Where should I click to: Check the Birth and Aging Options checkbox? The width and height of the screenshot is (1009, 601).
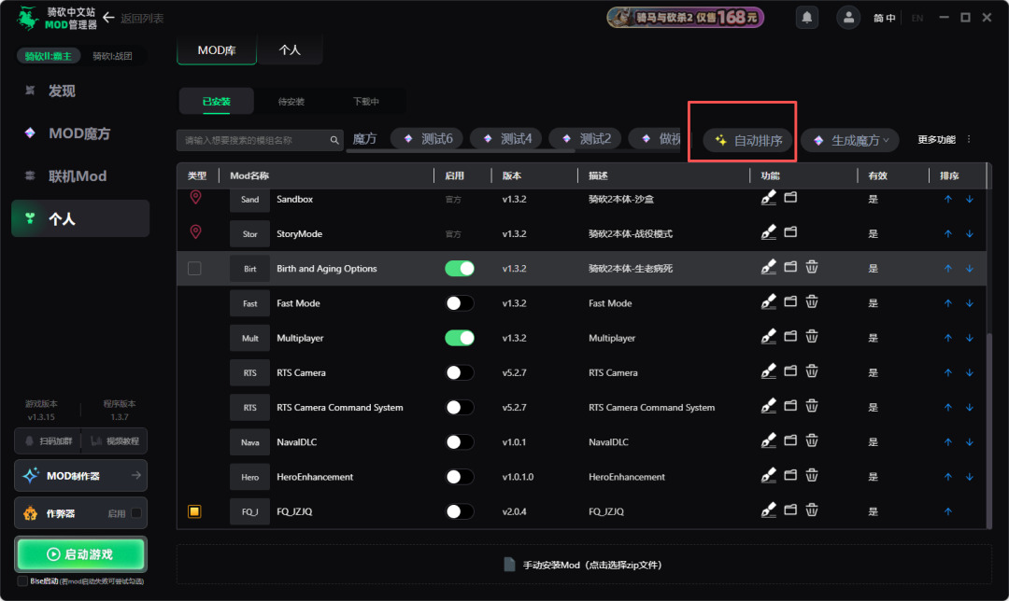coord(194,268)
